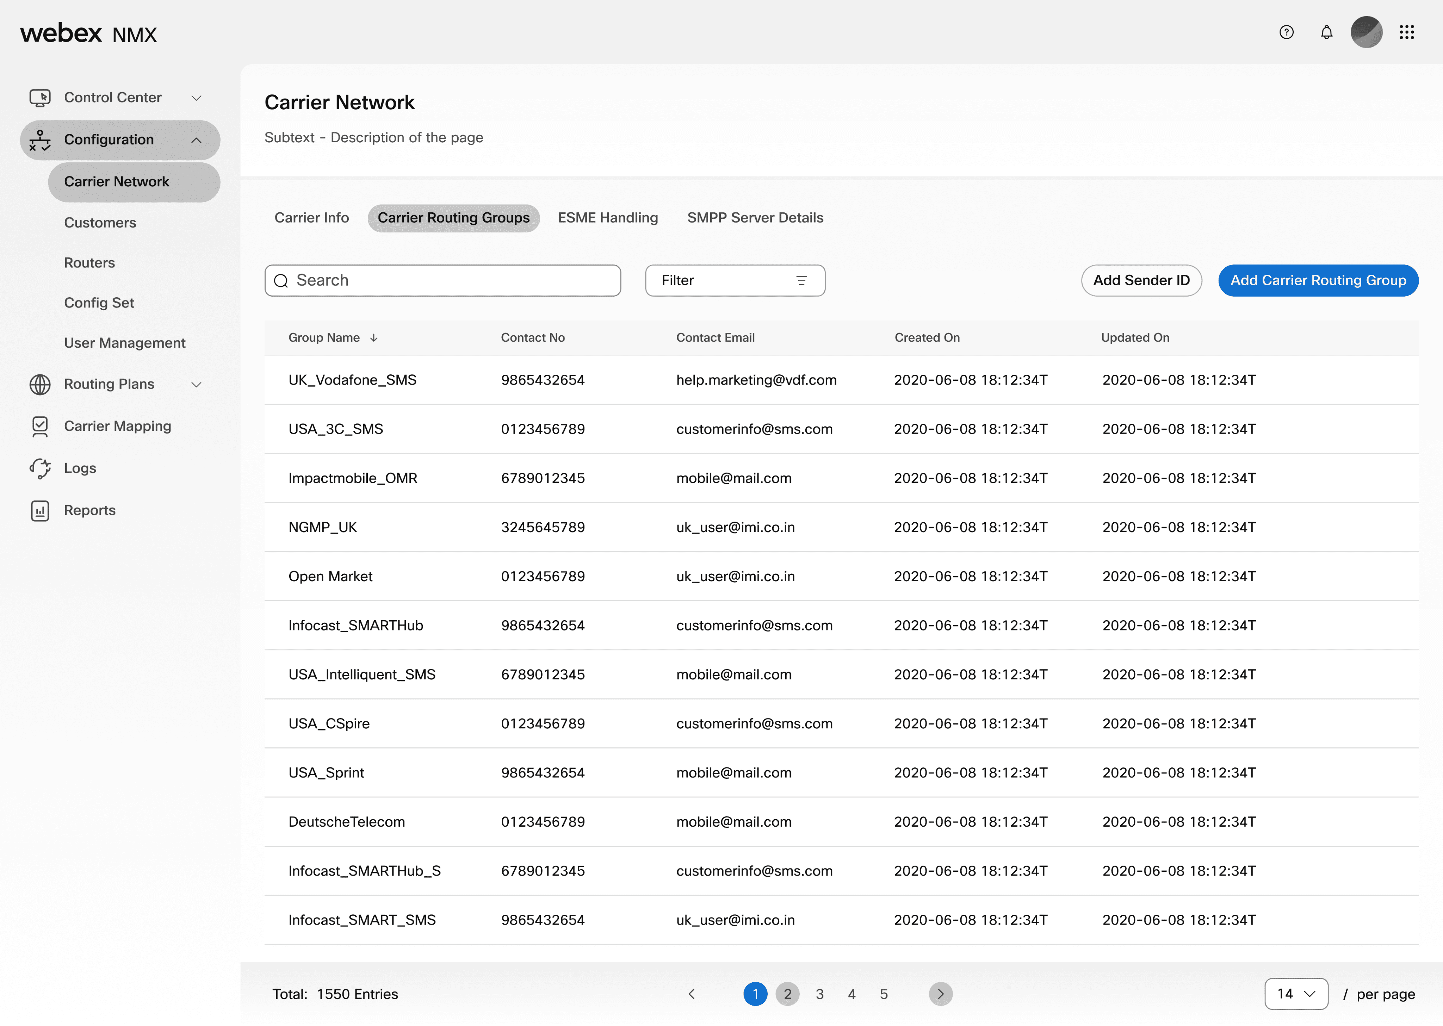1443x1026 pixels.
Task: Click the search magnifier icon
Action: tap(281, 280)
